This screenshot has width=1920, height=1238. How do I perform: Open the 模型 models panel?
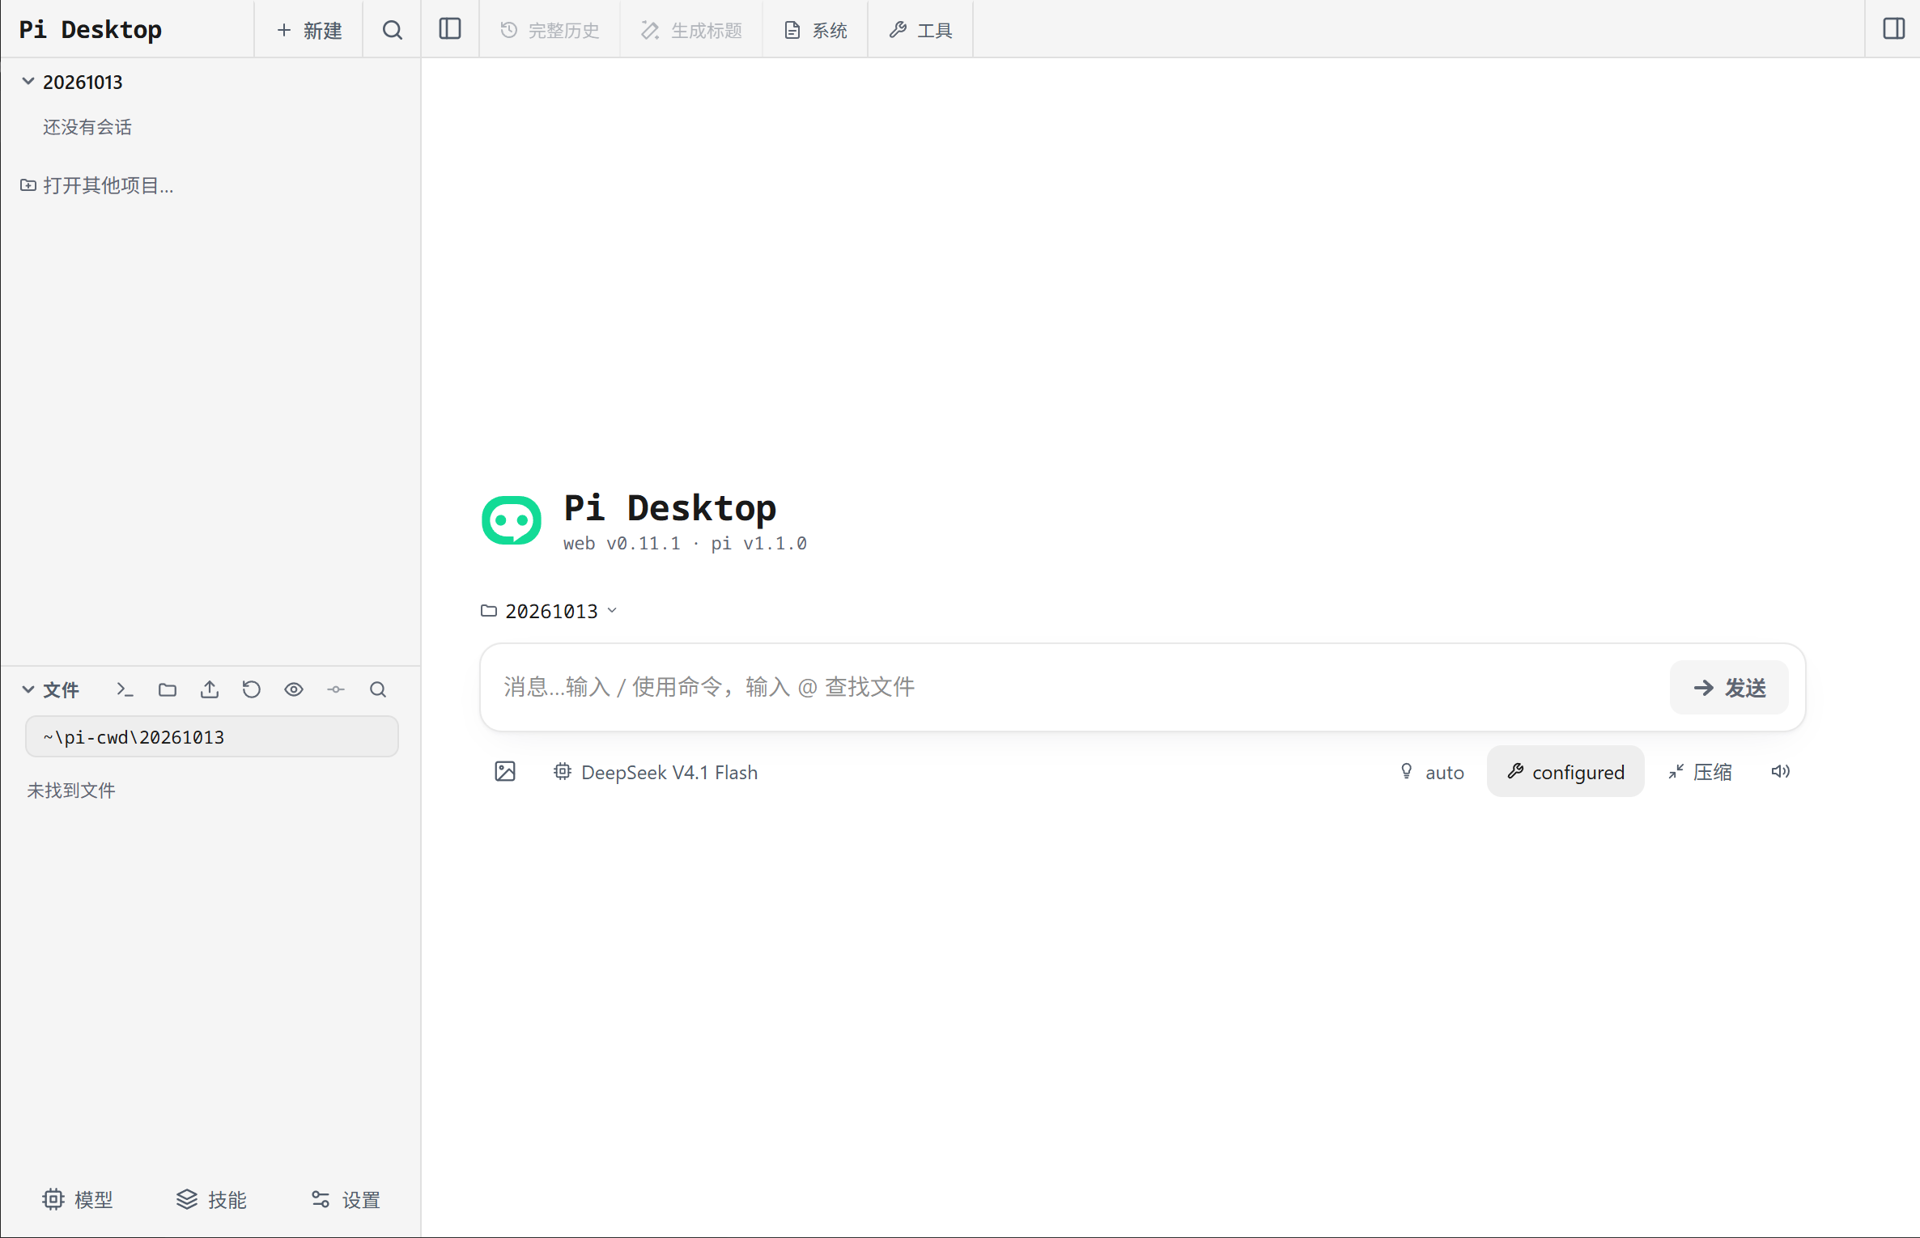[x=78, y=1199]
